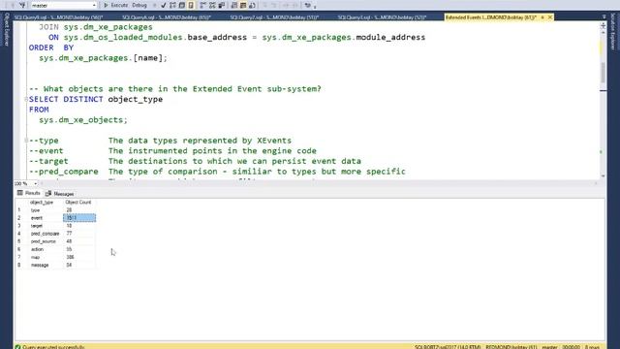
Task: Open the Object Explorer side panel
Action: coord(7,30)
